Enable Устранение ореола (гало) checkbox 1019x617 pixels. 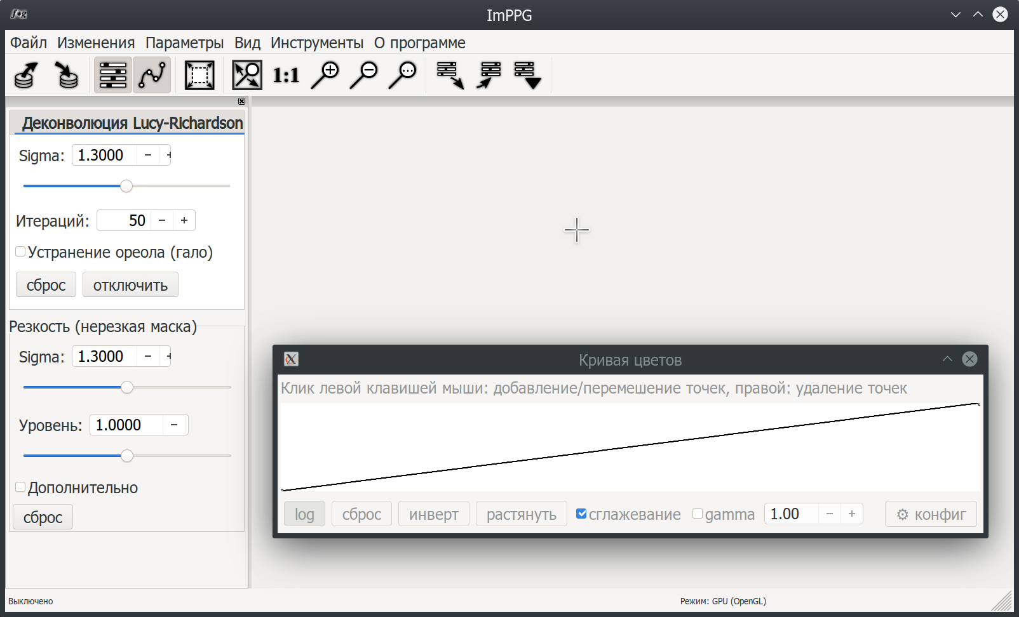coord(20,252)
